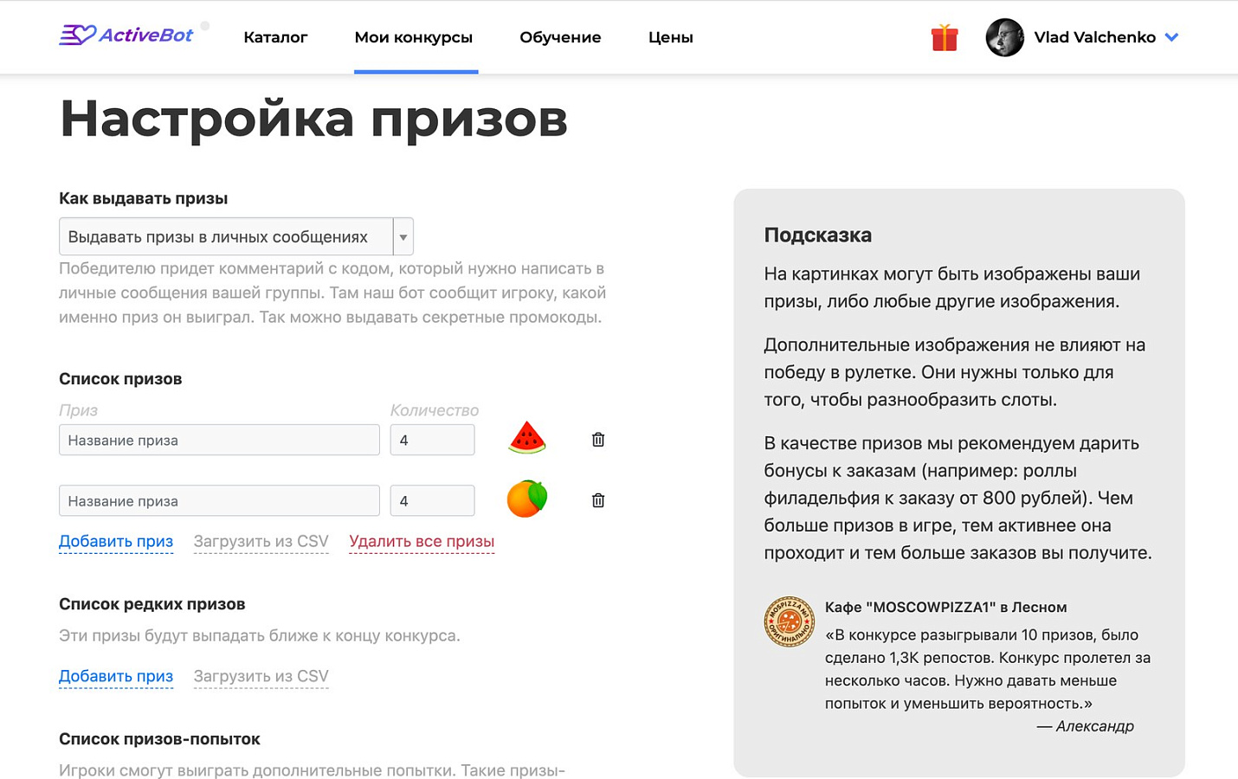The height and width of the screenshot is (779, 1238).
Task: Click the red gift box icon
Action: click(x=945, y=37)
